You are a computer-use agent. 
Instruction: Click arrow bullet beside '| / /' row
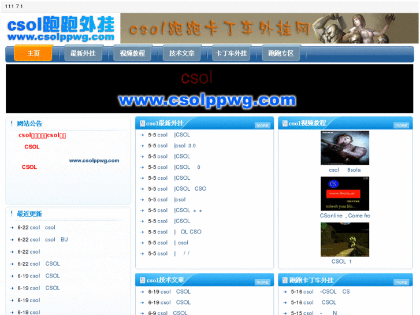(x=142, y=254)
